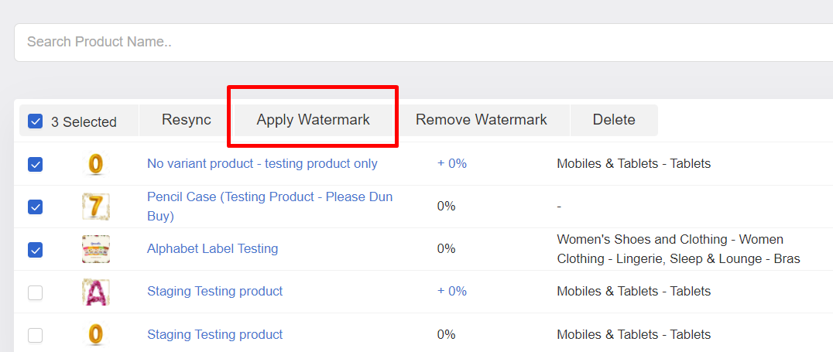
Task: Untick the Alphabet Label Testing checkbox
Action: (x=35, y=249)
